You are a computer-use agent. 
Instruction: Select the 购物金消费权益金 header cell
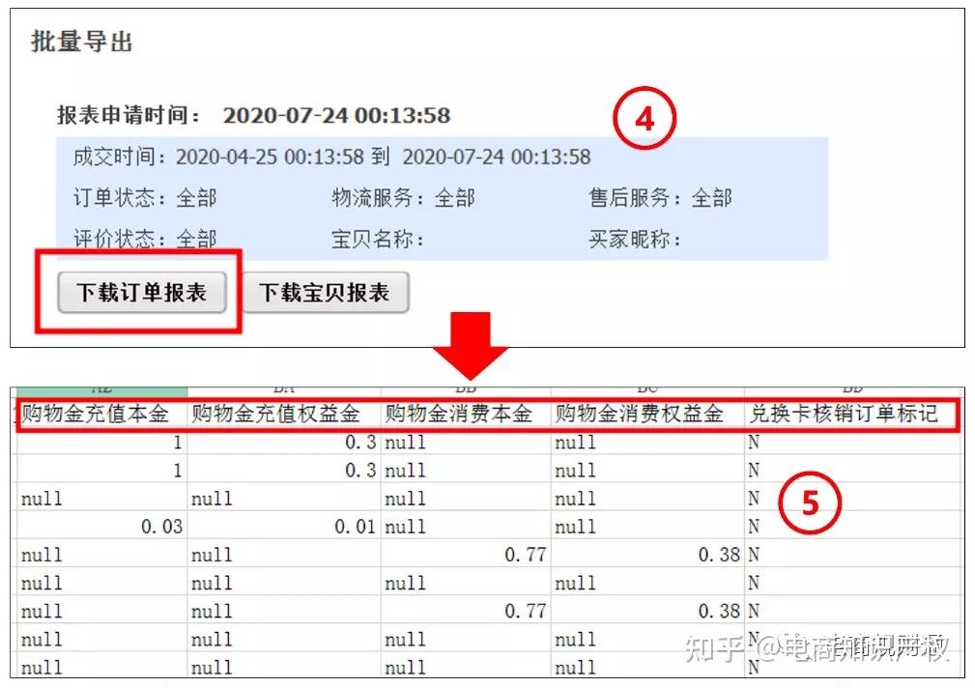[639, 415]
